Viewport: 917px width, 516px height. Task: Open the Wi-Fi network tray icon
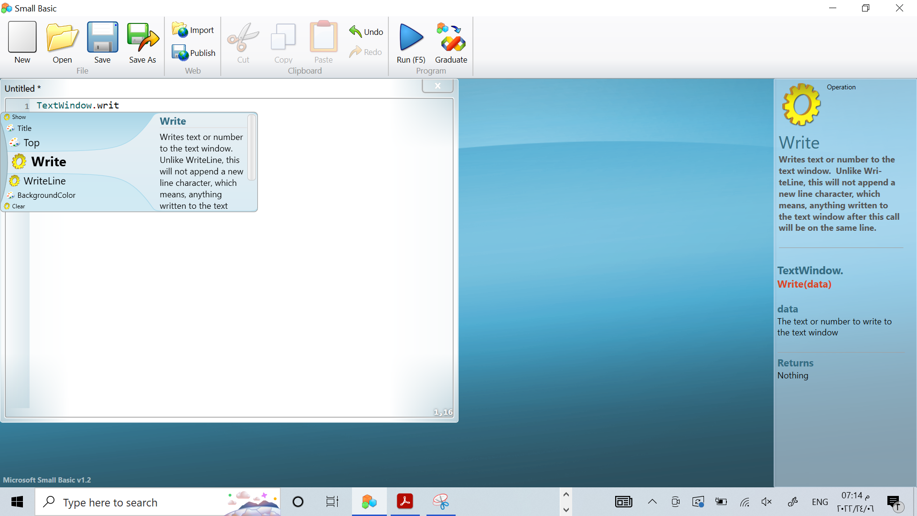click(x=745, y=502)
